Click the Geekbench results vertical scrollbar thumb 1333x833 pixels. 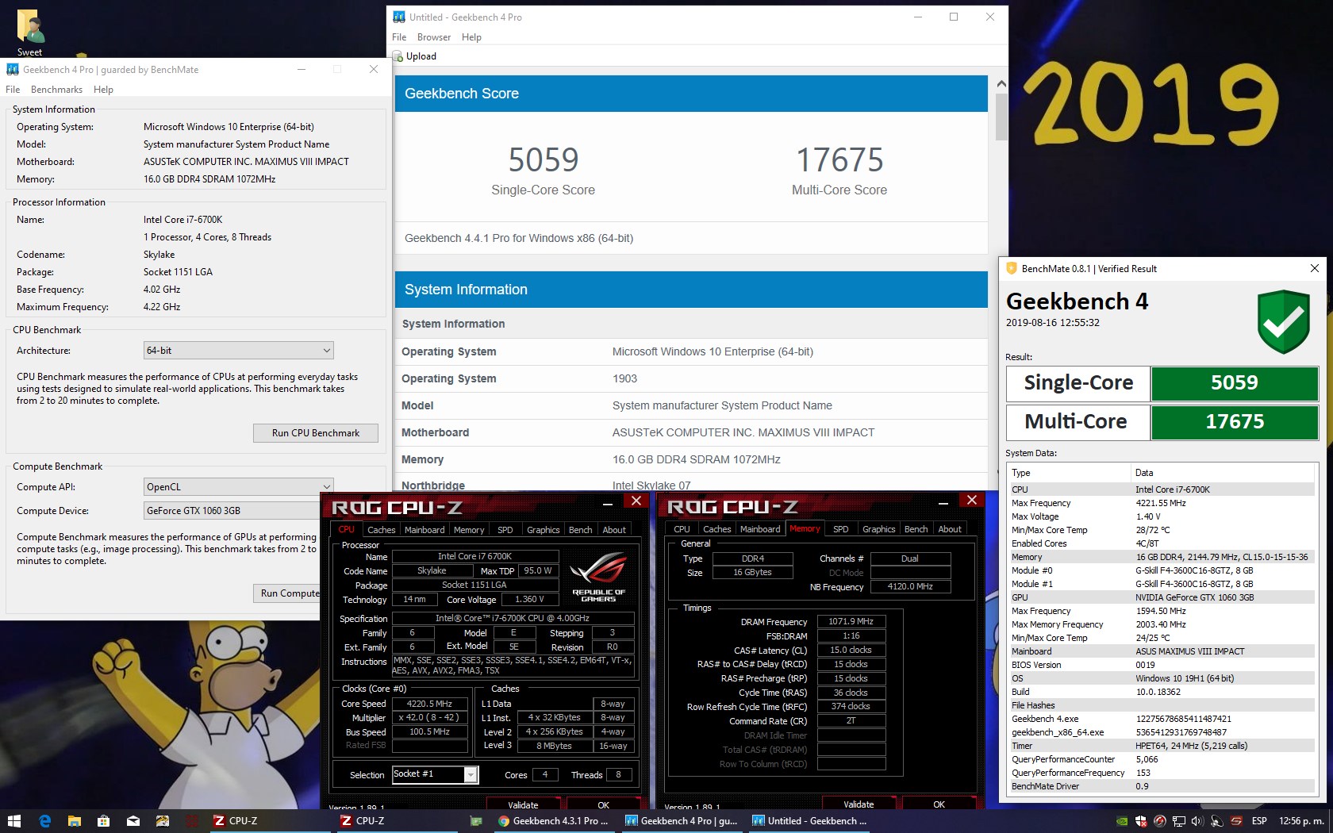pos(1001,117)
